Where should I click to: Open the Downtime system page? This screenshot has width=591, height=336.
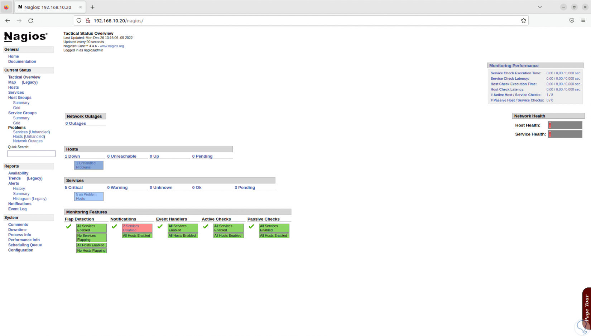17,230
